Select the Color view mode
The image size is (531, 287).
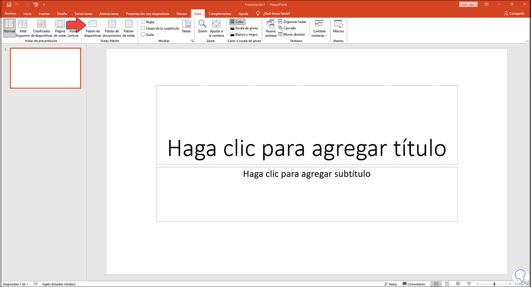[x=237, y=22]
